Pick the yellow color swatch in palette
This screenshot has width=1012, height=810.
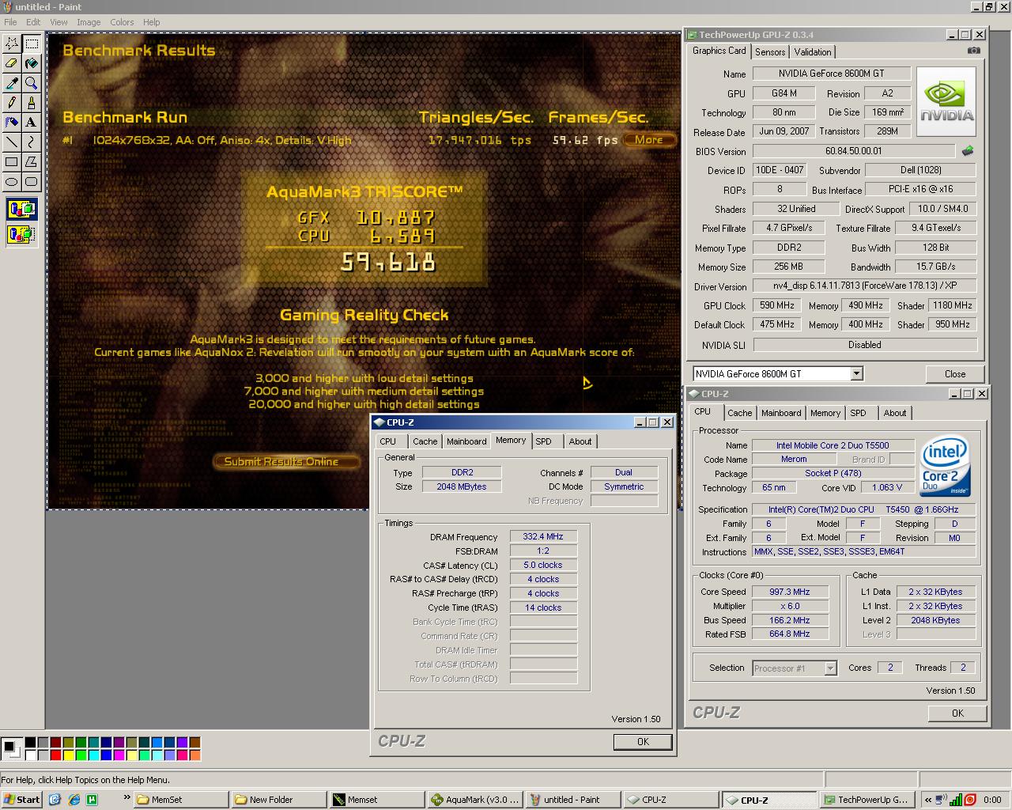[x=68, y=755]
